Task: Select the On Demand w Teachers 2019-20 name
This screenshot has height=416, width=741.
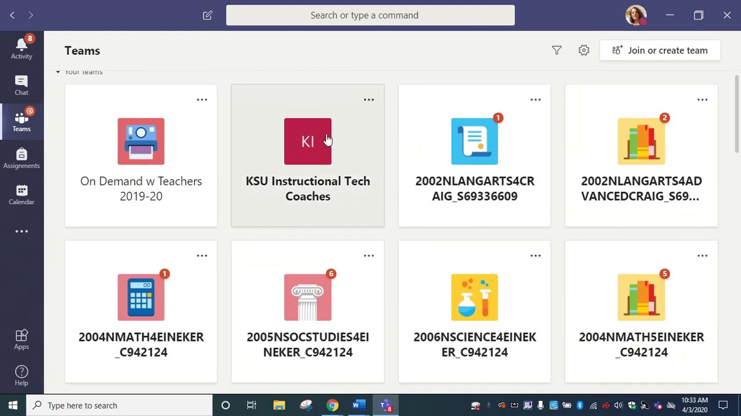Action: click(x=141, y=188)
